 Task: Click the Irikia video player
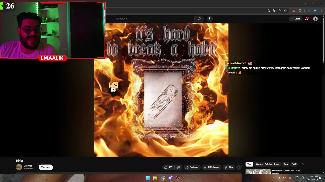(161, 90)
